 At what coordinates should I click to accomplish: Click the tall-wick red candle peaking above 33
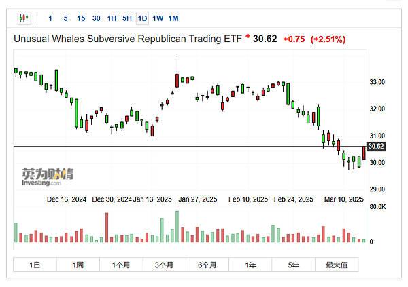(x=177, y=81)
